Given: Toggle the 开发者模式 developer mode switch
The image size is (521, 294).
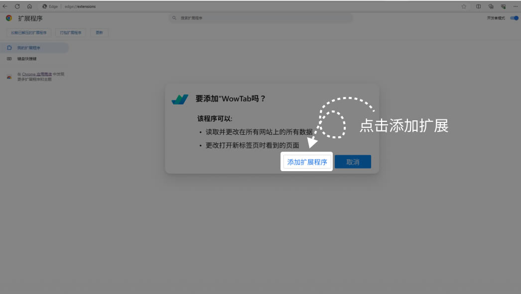Looking at the screenshot, I should tap(515, 18).
